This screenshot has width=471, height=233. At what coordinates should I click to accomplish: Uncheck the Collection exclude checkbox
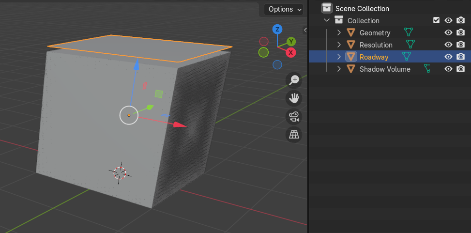click(x=437, y=20)
